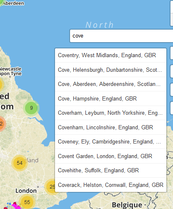Open the green cluster marker labeled 9
This screenshot has width=173, height=209.
[x=31, y=108]
